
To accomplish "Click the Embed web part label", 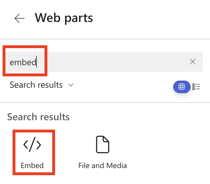I will (x=32, y=165).
